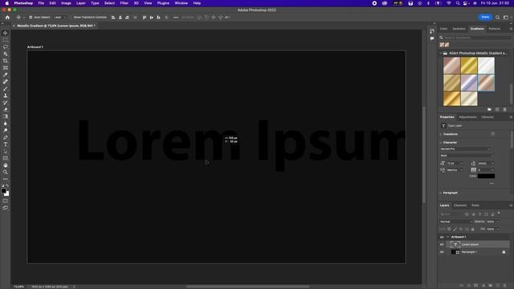Click the foreground color swatch
This screenshot has height=289, width=514.
[3, 191]
